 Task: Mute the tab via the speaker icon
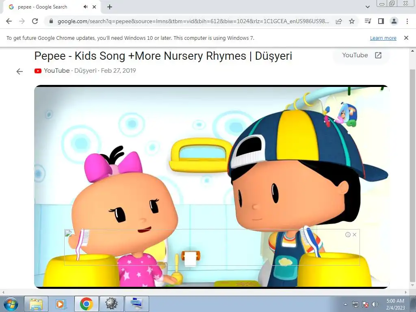tap(85, 7)
